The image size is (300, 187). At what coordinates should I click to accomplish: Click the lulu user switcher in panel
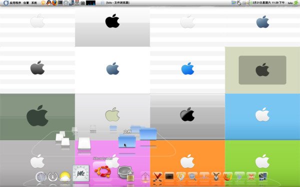(290, 3)
